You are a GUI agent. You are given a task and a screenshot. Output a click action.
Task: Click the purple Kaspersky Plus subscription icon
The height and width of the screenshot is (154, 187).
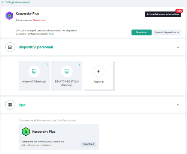[9, 16]
